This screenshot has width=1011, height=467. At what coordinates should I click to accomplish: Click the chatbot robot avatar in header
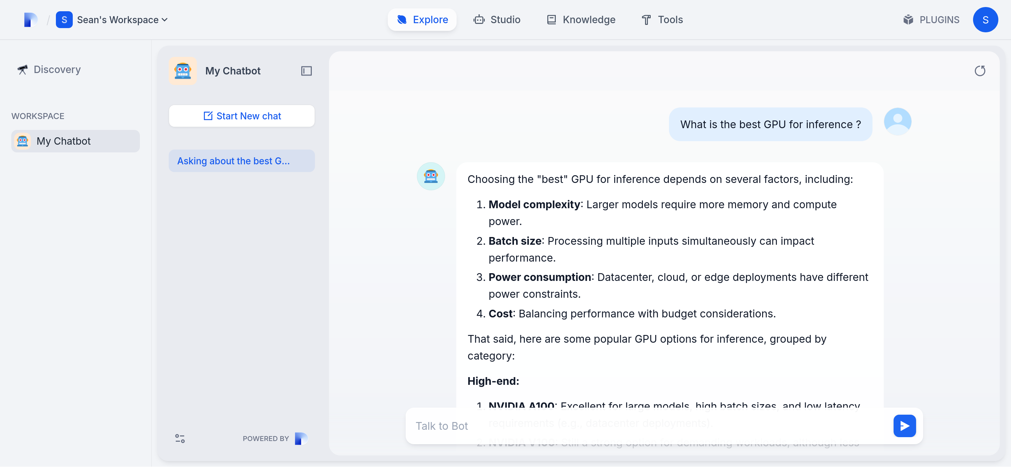click(183, 71)
